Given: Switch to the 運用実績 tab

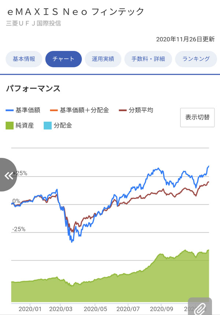Looking at the screenshot, I should click(103, 59).
